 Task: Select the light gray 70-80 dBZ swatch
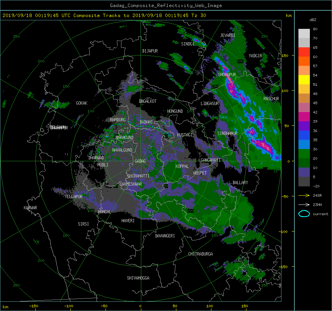[x=304, y=33]
